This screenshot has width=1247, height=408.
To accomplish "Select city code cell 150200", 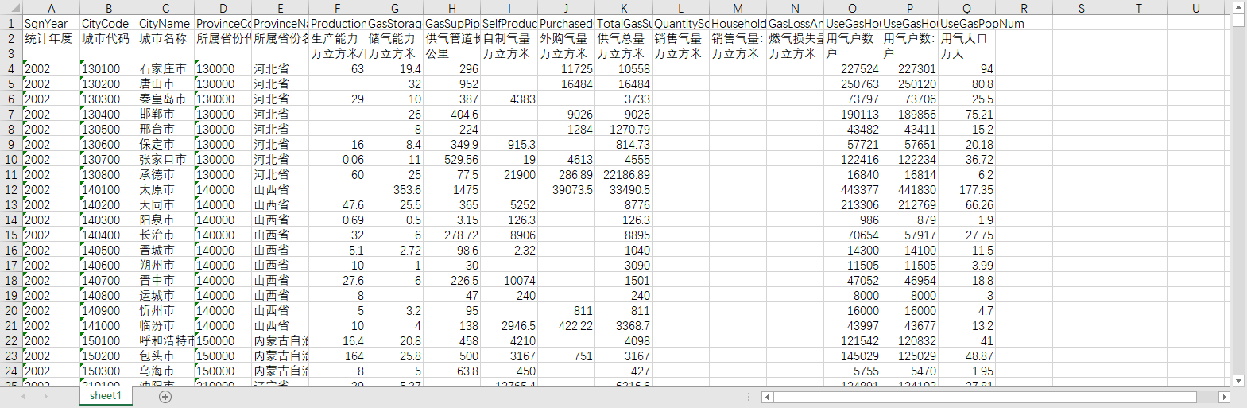I will [108, 356].
